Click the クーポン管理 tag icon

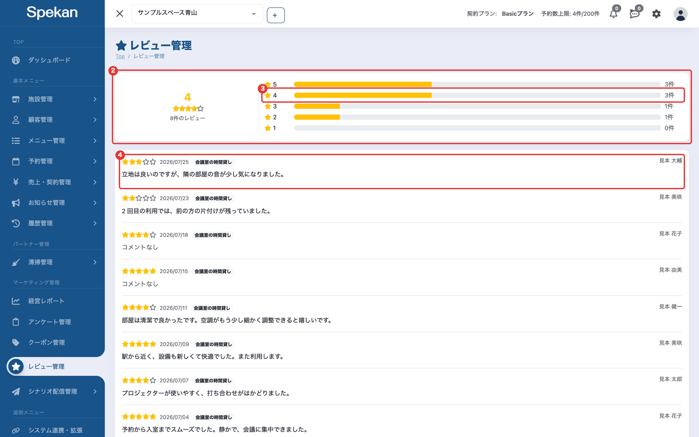pos(16,343)
